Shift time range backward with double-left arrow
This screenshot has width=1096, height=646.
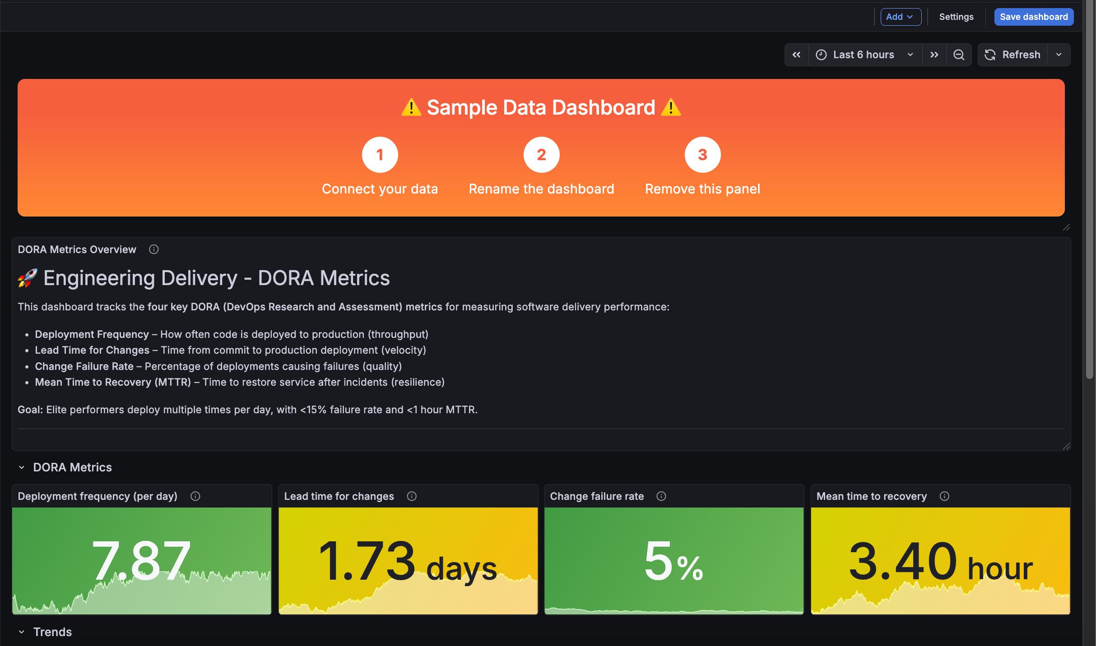point(797,55)
